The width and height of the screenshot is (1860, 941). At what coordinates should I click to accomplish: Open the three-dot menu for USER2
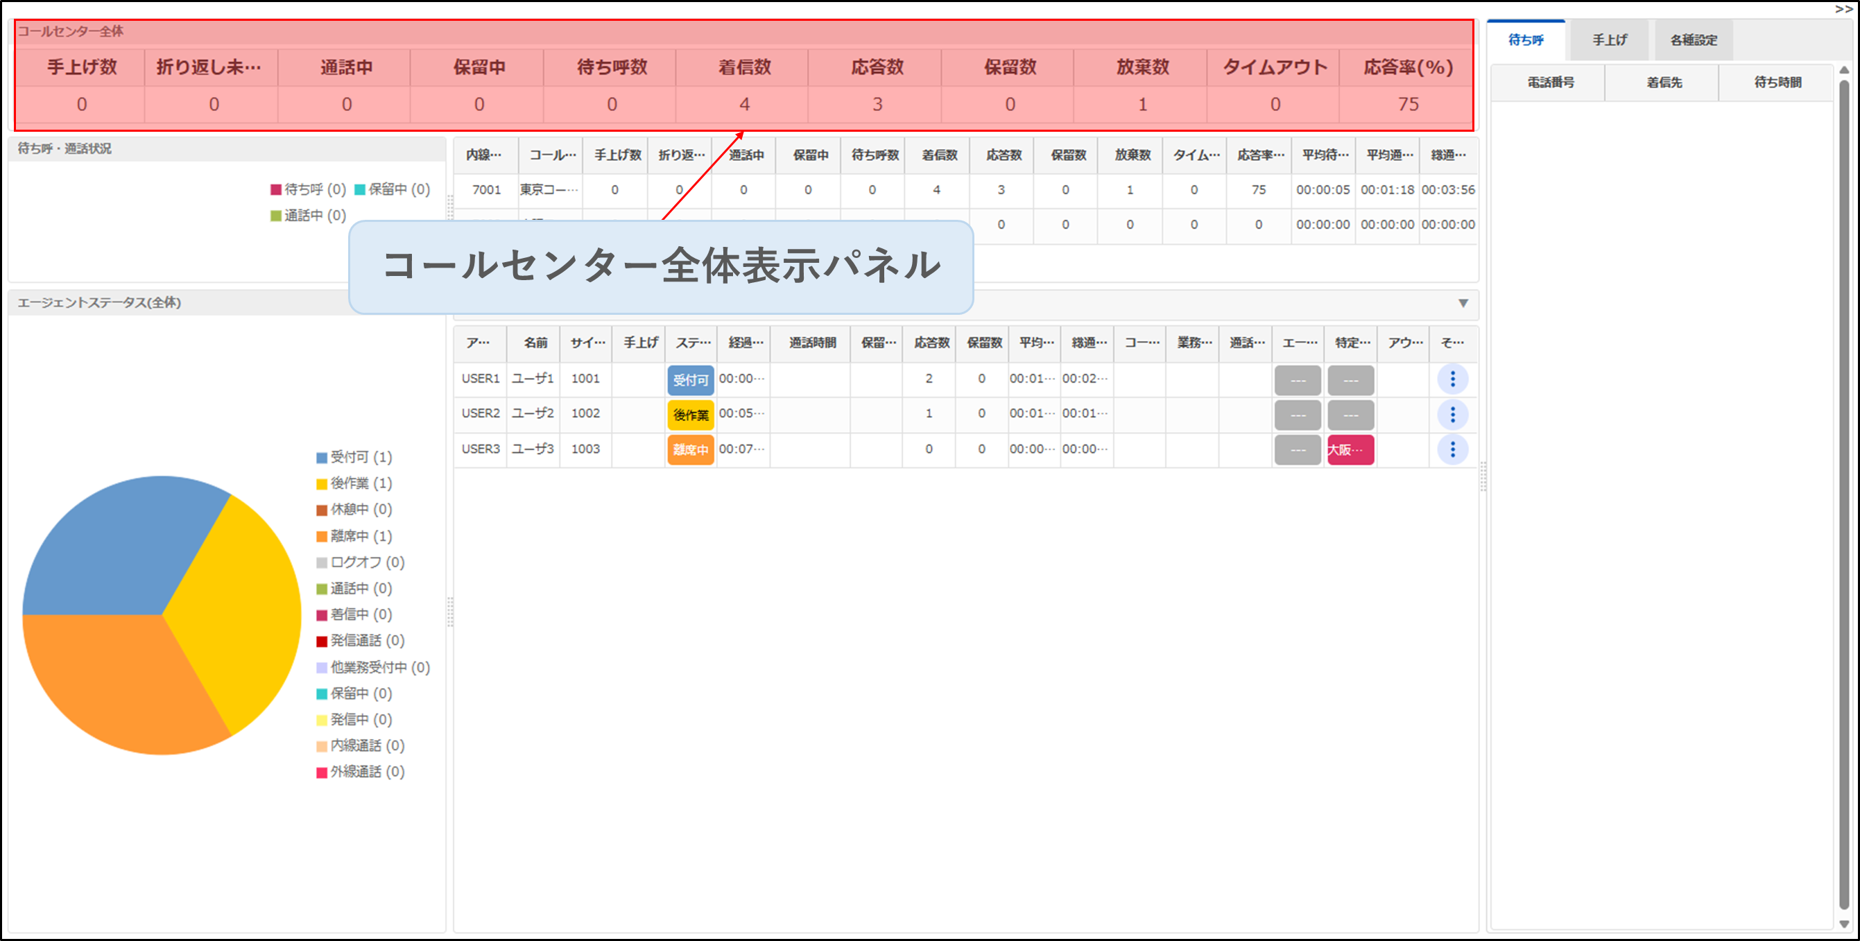coord(1452,415)
